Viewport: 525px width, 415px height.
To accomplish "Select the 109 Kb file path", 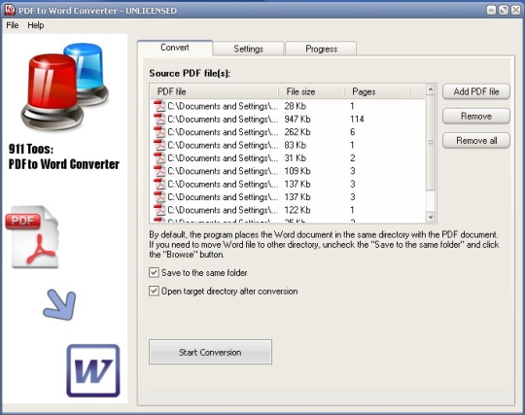I will tap(223, 171).
